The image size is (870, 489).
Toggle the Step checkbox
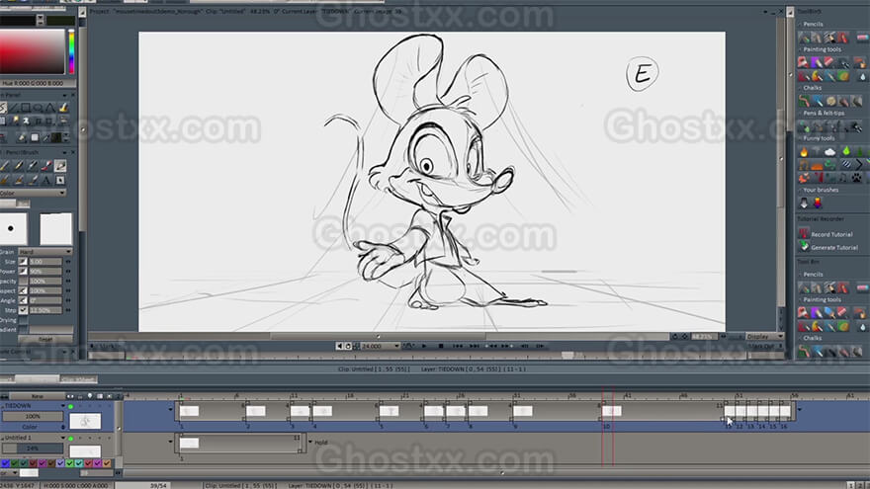pyautogui.click(x=23, y=310)
